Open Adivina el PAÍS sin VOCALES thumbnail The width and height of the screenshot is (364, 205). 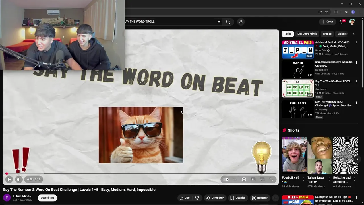(x=298, y=50)
